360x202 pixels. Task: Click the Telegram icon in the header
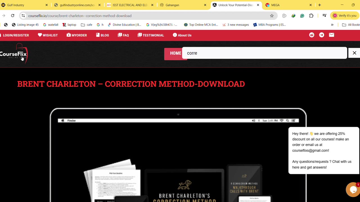click(321, 35)
